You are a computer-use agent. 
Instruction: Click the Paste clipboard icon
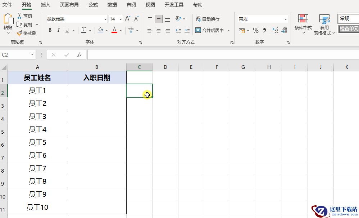point(8,19)
